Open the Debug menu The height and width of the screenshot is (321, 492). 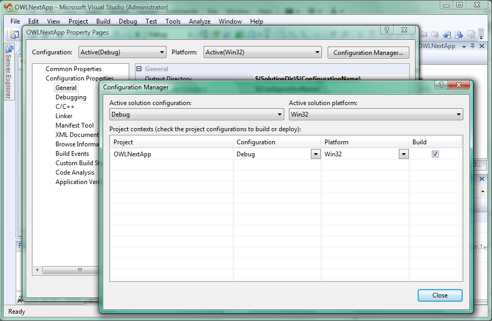(128, 21)
